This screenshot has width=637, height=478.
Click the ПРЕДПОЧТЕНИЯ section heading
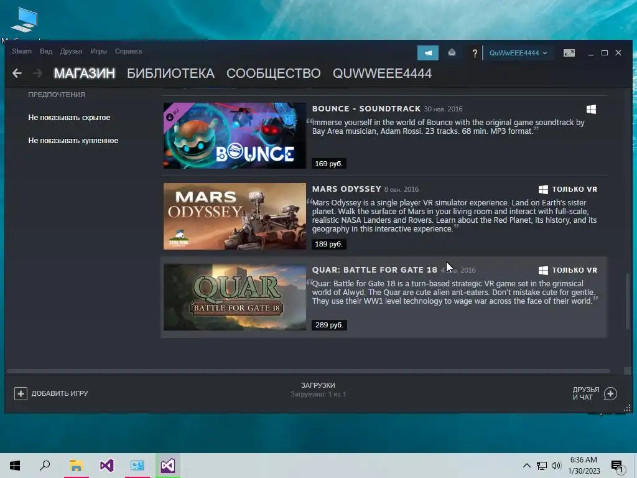pyautogui.click(x=57, y=95)
